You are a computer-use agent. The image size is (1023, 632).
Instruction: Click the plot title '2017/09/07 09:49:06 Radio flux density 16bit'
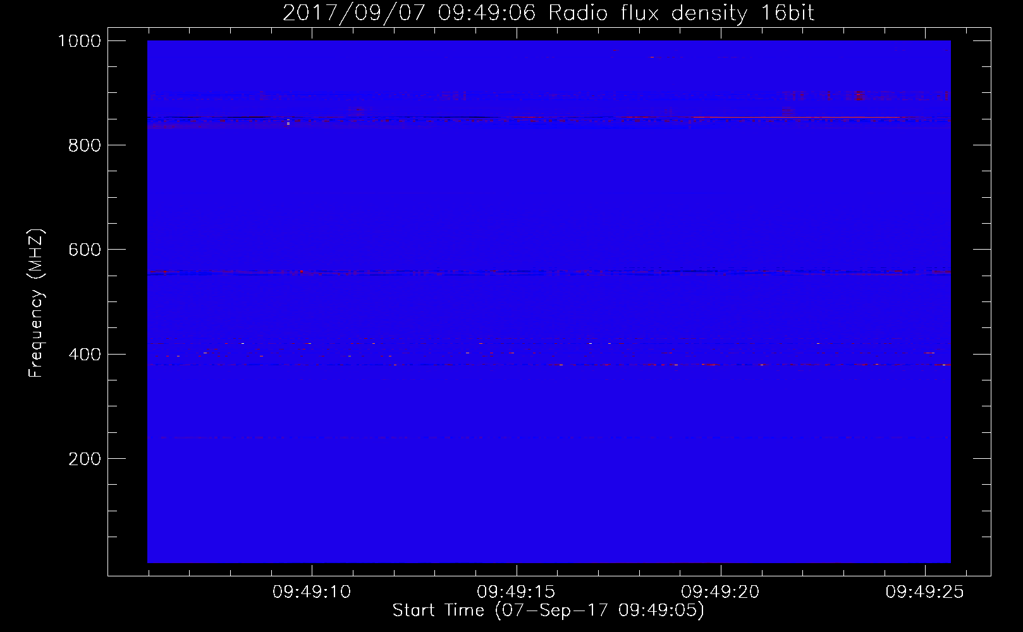click(x=548, y=13)
